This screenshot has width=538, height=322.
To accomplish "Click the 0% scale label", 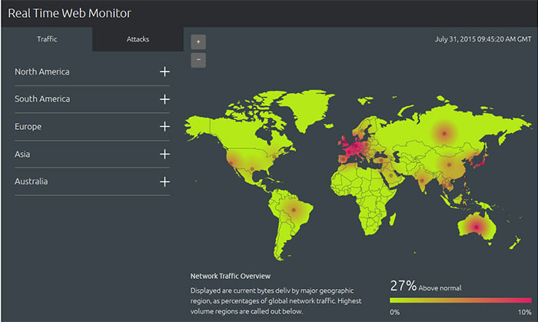I will tap(394, 313).
